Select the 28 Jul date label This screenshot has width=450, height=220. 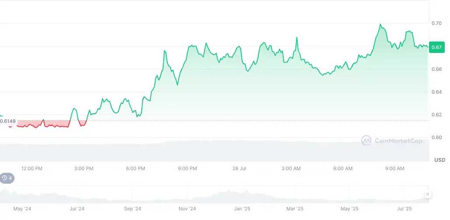click(239, 168)
